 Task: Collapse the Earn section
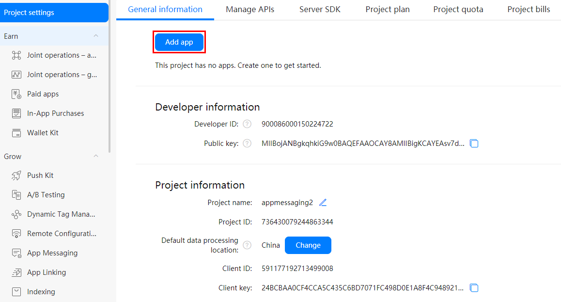point(95,35)
